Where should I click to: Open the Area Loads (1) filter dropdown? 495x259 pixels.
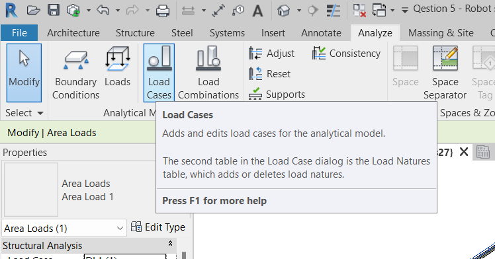[64, 228]
